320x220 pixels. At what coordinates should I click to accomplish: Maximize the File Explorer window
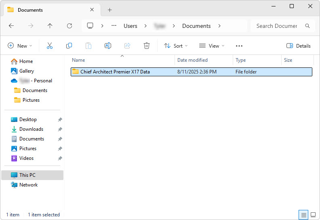point(292,6)
